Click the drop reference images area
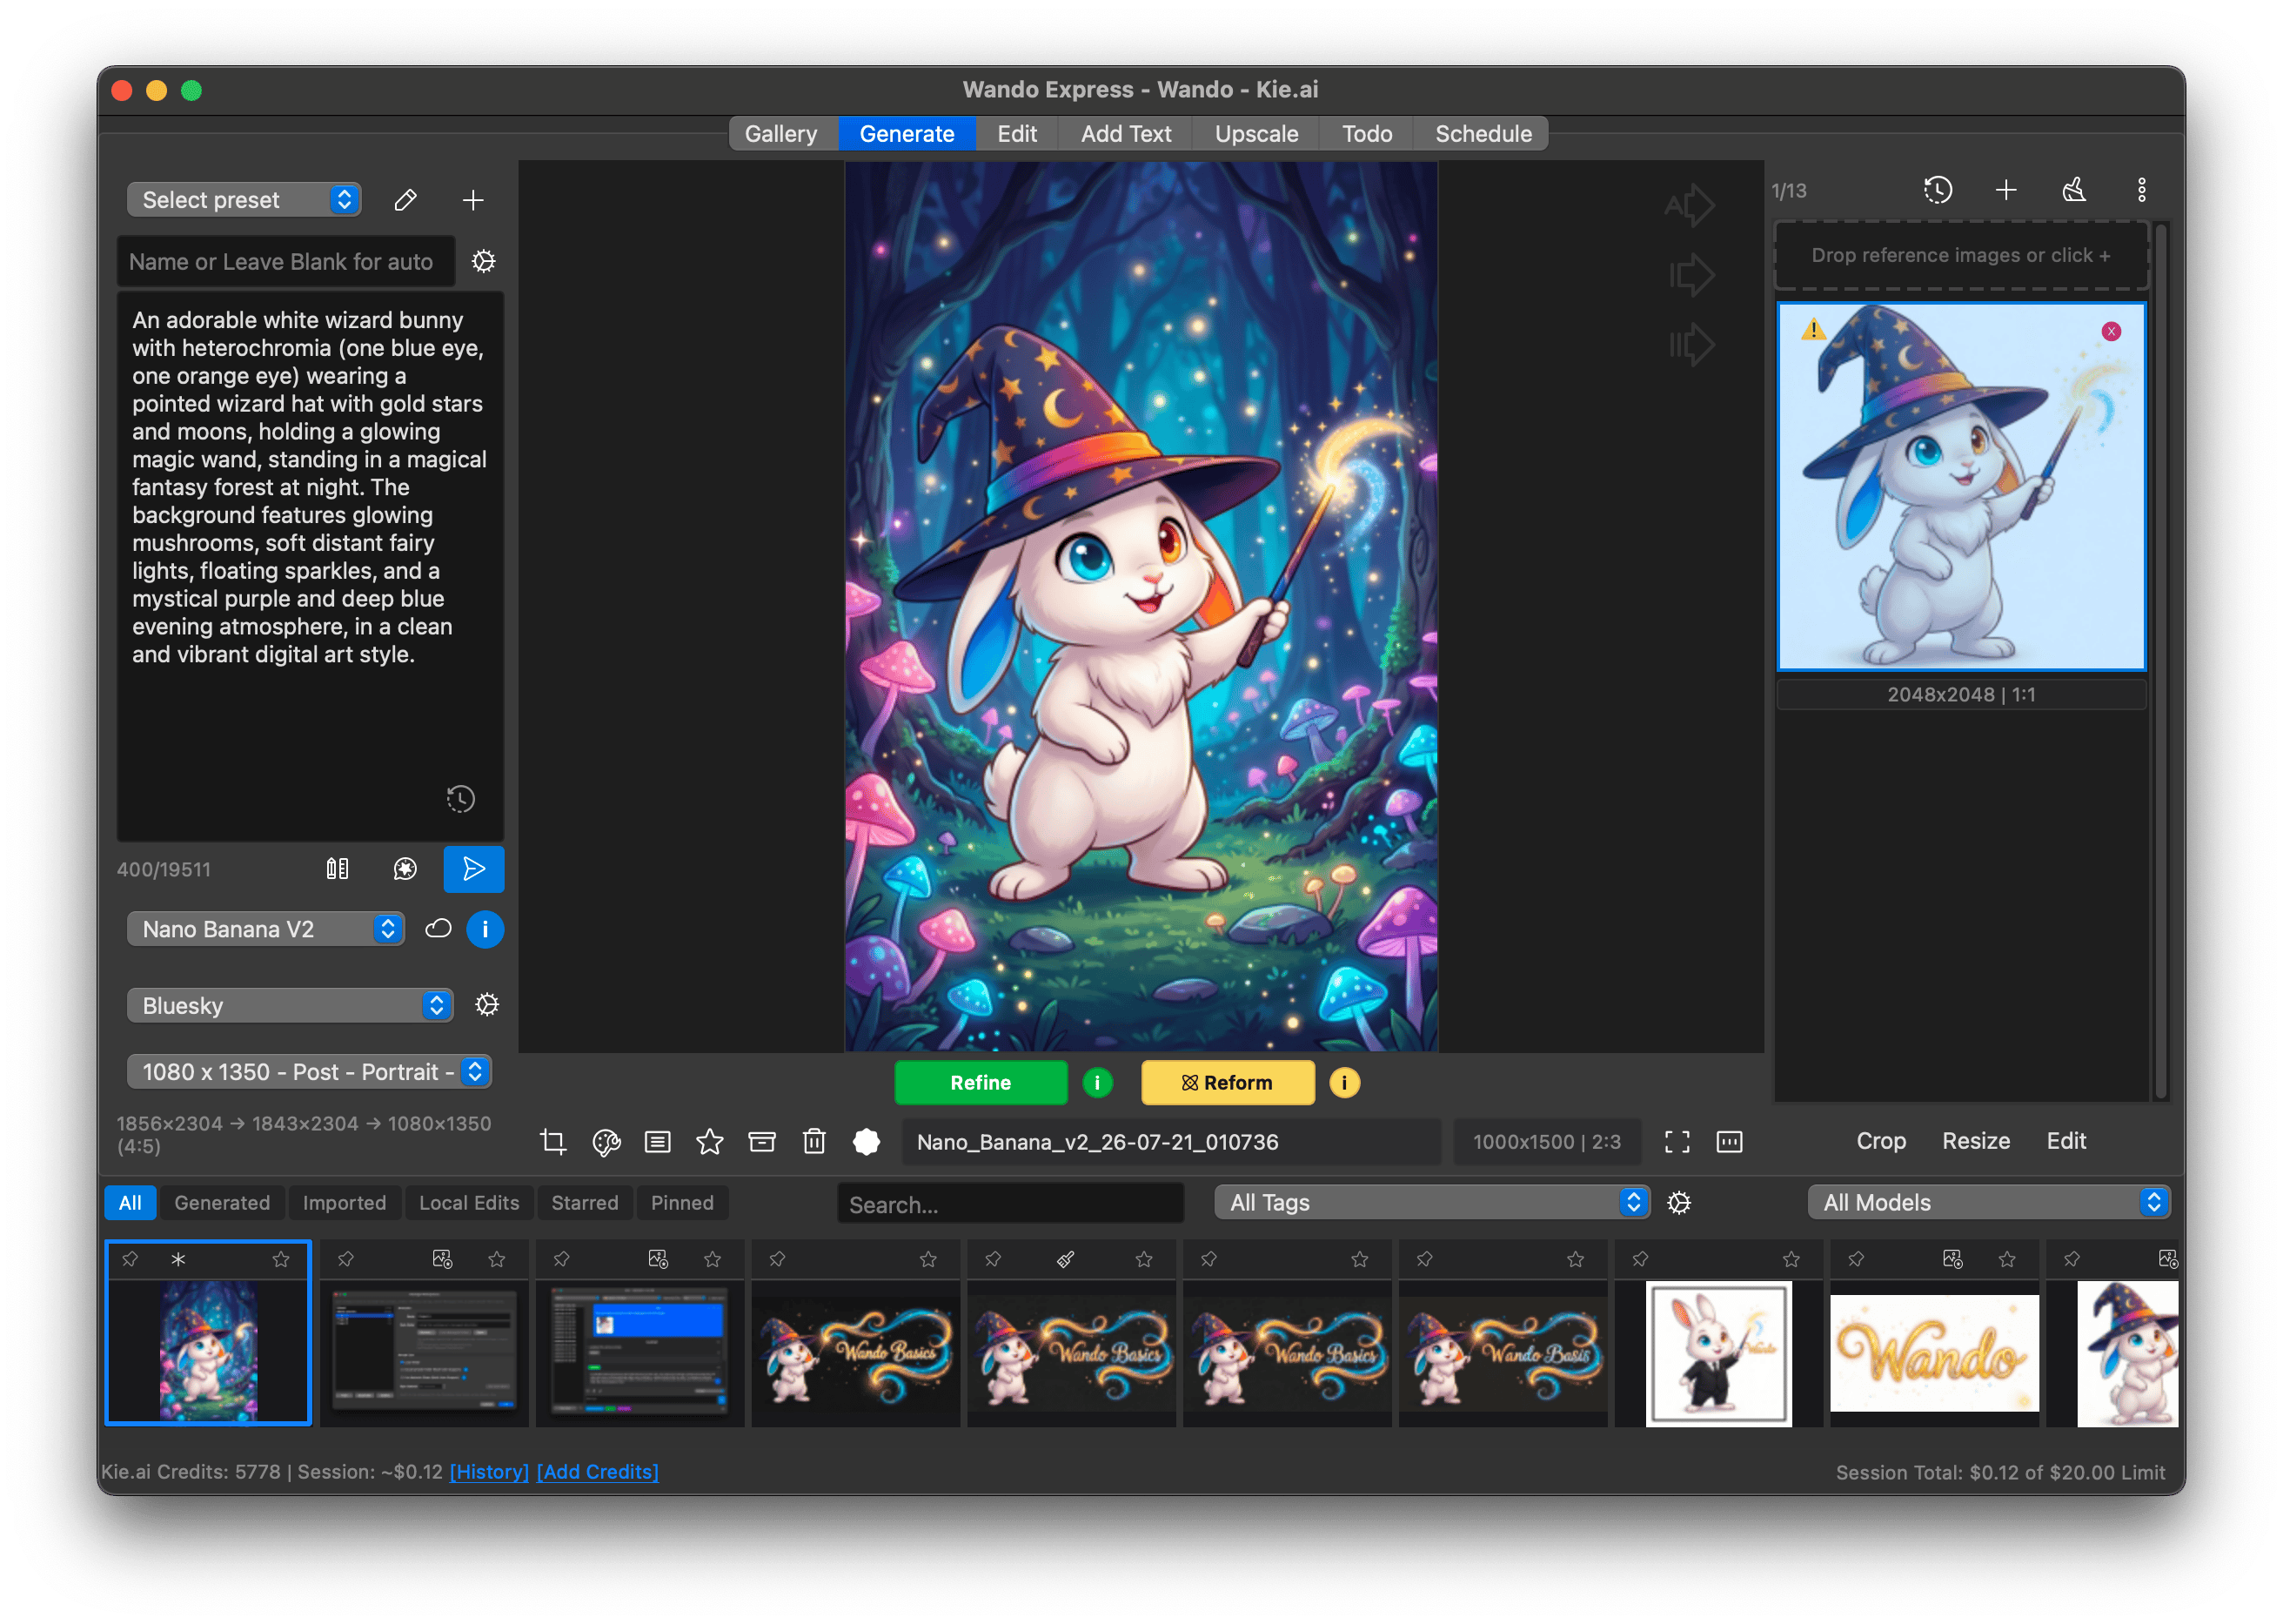2283x1624 pixels. [x=1960, y=255]
